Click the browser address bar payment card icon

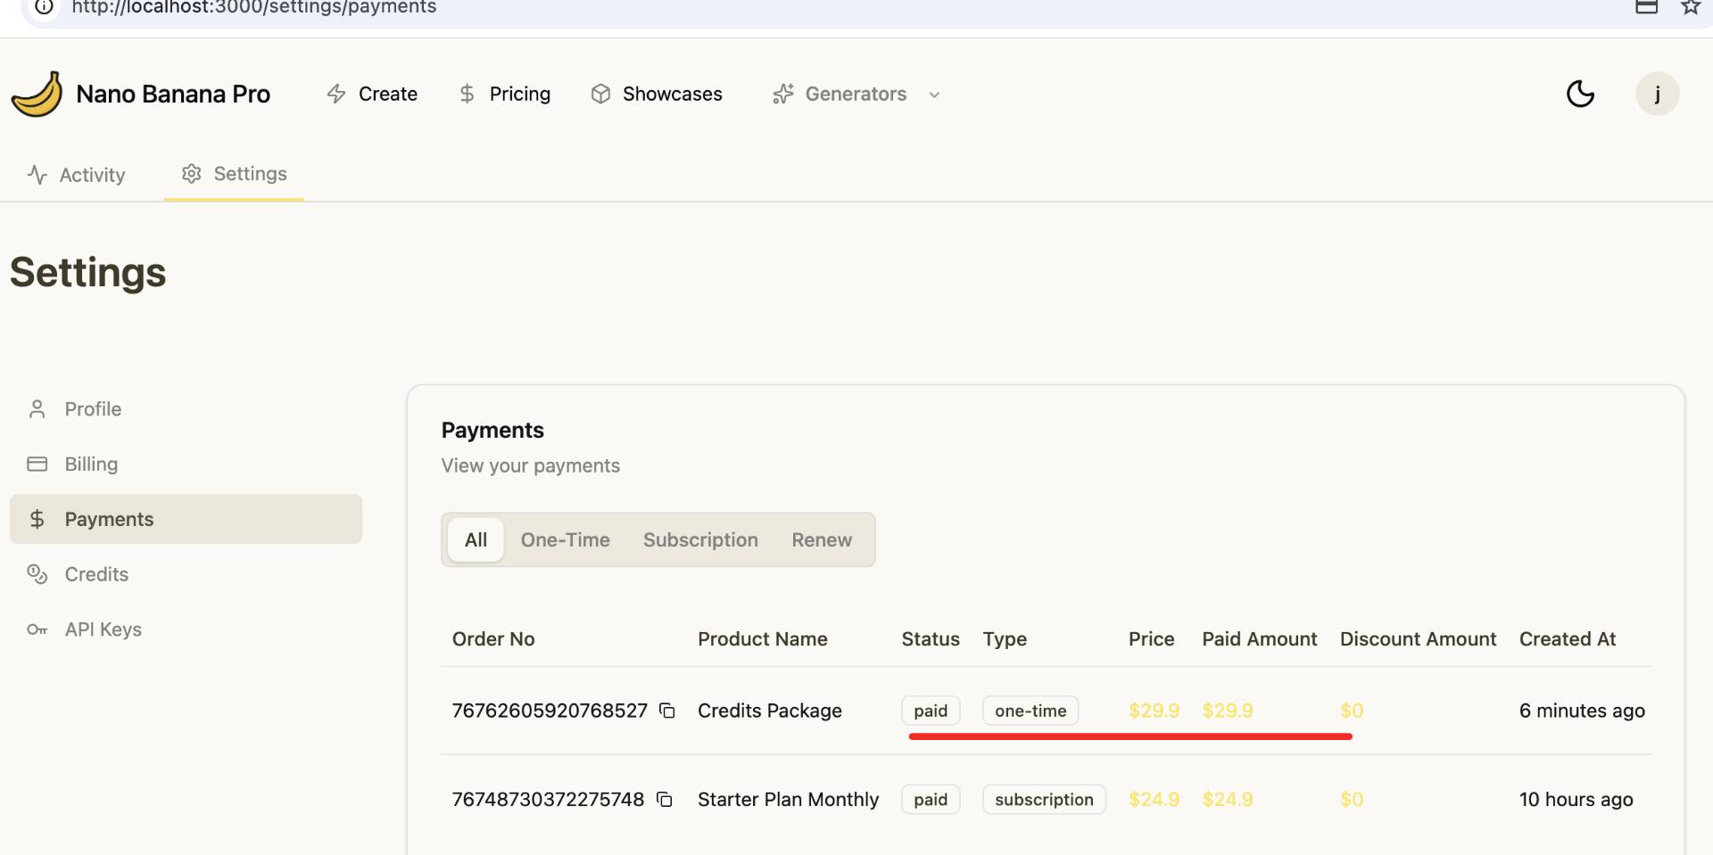[x=1646, y=7]
